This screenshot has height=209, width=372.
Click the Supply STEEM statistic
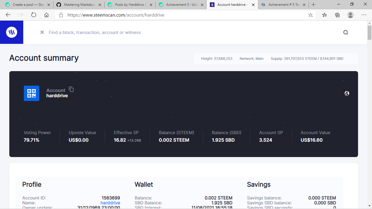point(307,58)
